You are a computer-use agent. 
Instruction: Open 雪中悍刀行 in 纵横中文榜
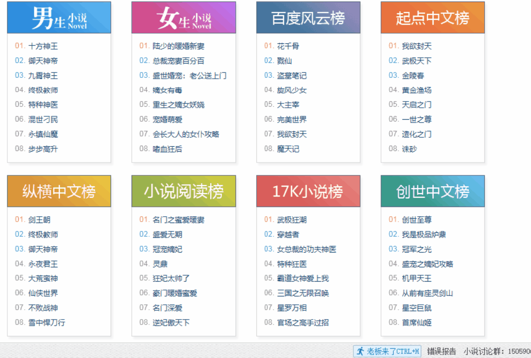click(x=47, y=323)
